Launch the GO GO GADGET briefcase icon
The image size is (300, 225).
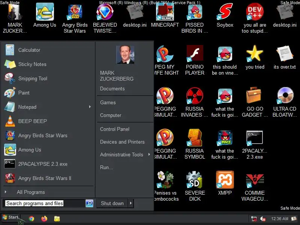255,102
